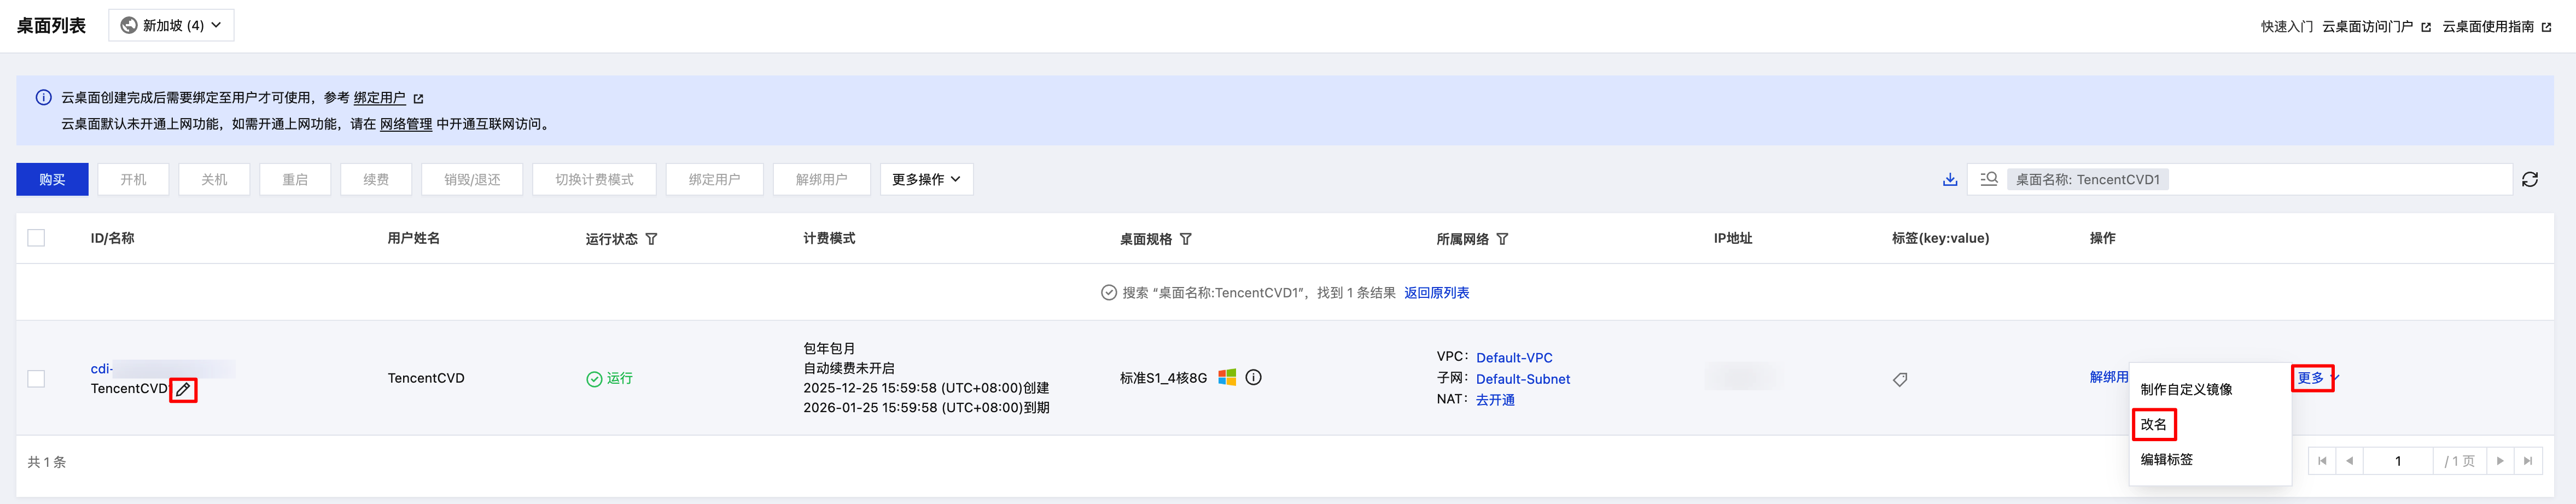Choose 改名 from the context menu

(2153, 425)
